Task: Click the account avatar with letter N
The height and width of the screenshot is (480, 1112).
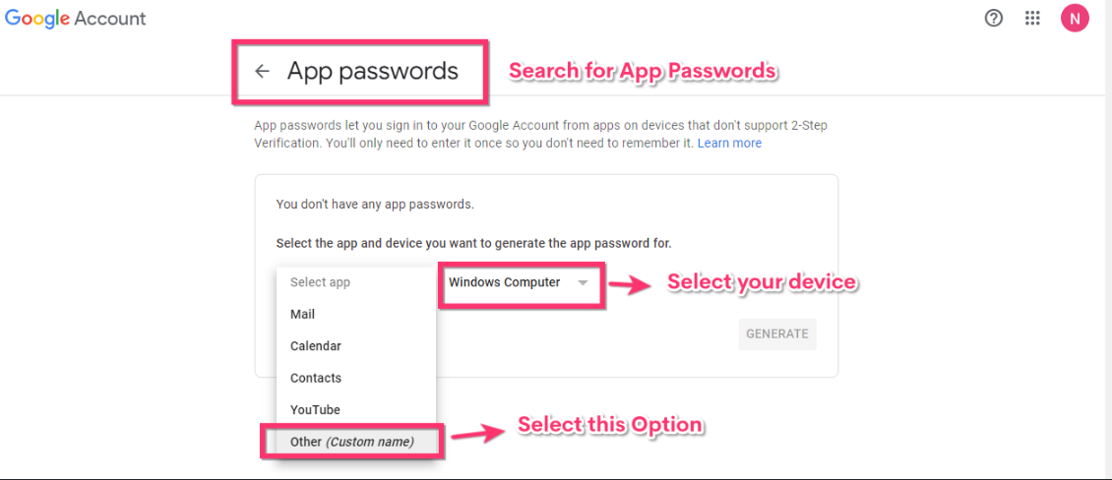Action: click(x=1075, y=18)
